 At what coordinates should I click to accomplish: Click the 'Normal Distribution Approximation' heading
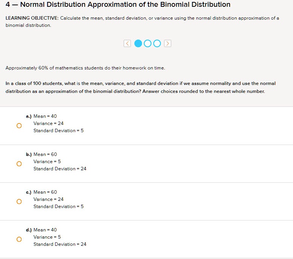[x=118, y=5]
